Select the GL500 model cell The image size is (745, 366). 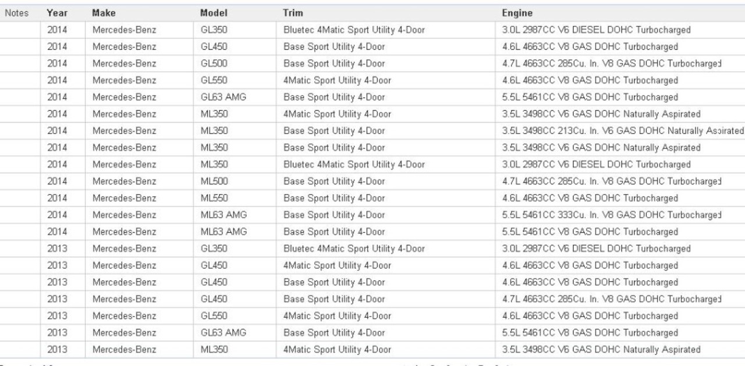pos(213,63)
